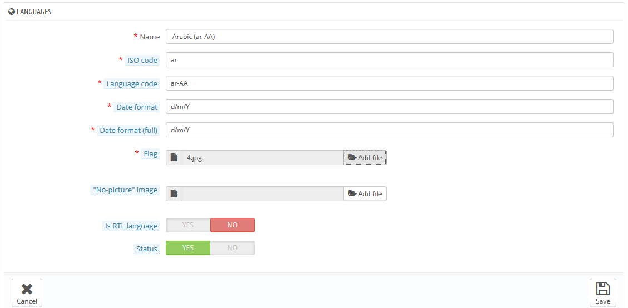Select YES for Status
This screenshot has width=628, height=308.
click(188, 248)
